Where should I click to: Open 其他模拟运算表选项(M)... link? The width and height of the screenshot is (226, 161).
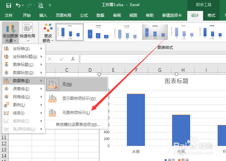click(x=78, y=125)
